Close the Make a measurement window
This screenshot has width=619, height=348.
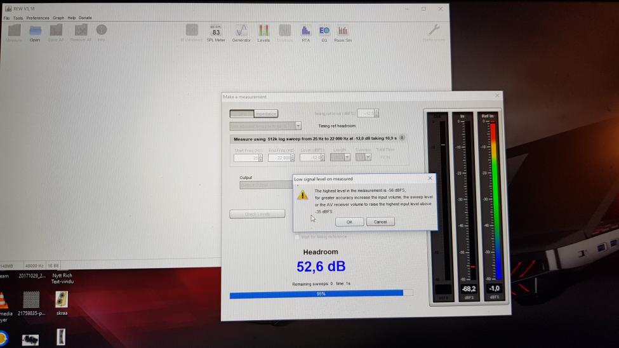[x=497, y=96]
